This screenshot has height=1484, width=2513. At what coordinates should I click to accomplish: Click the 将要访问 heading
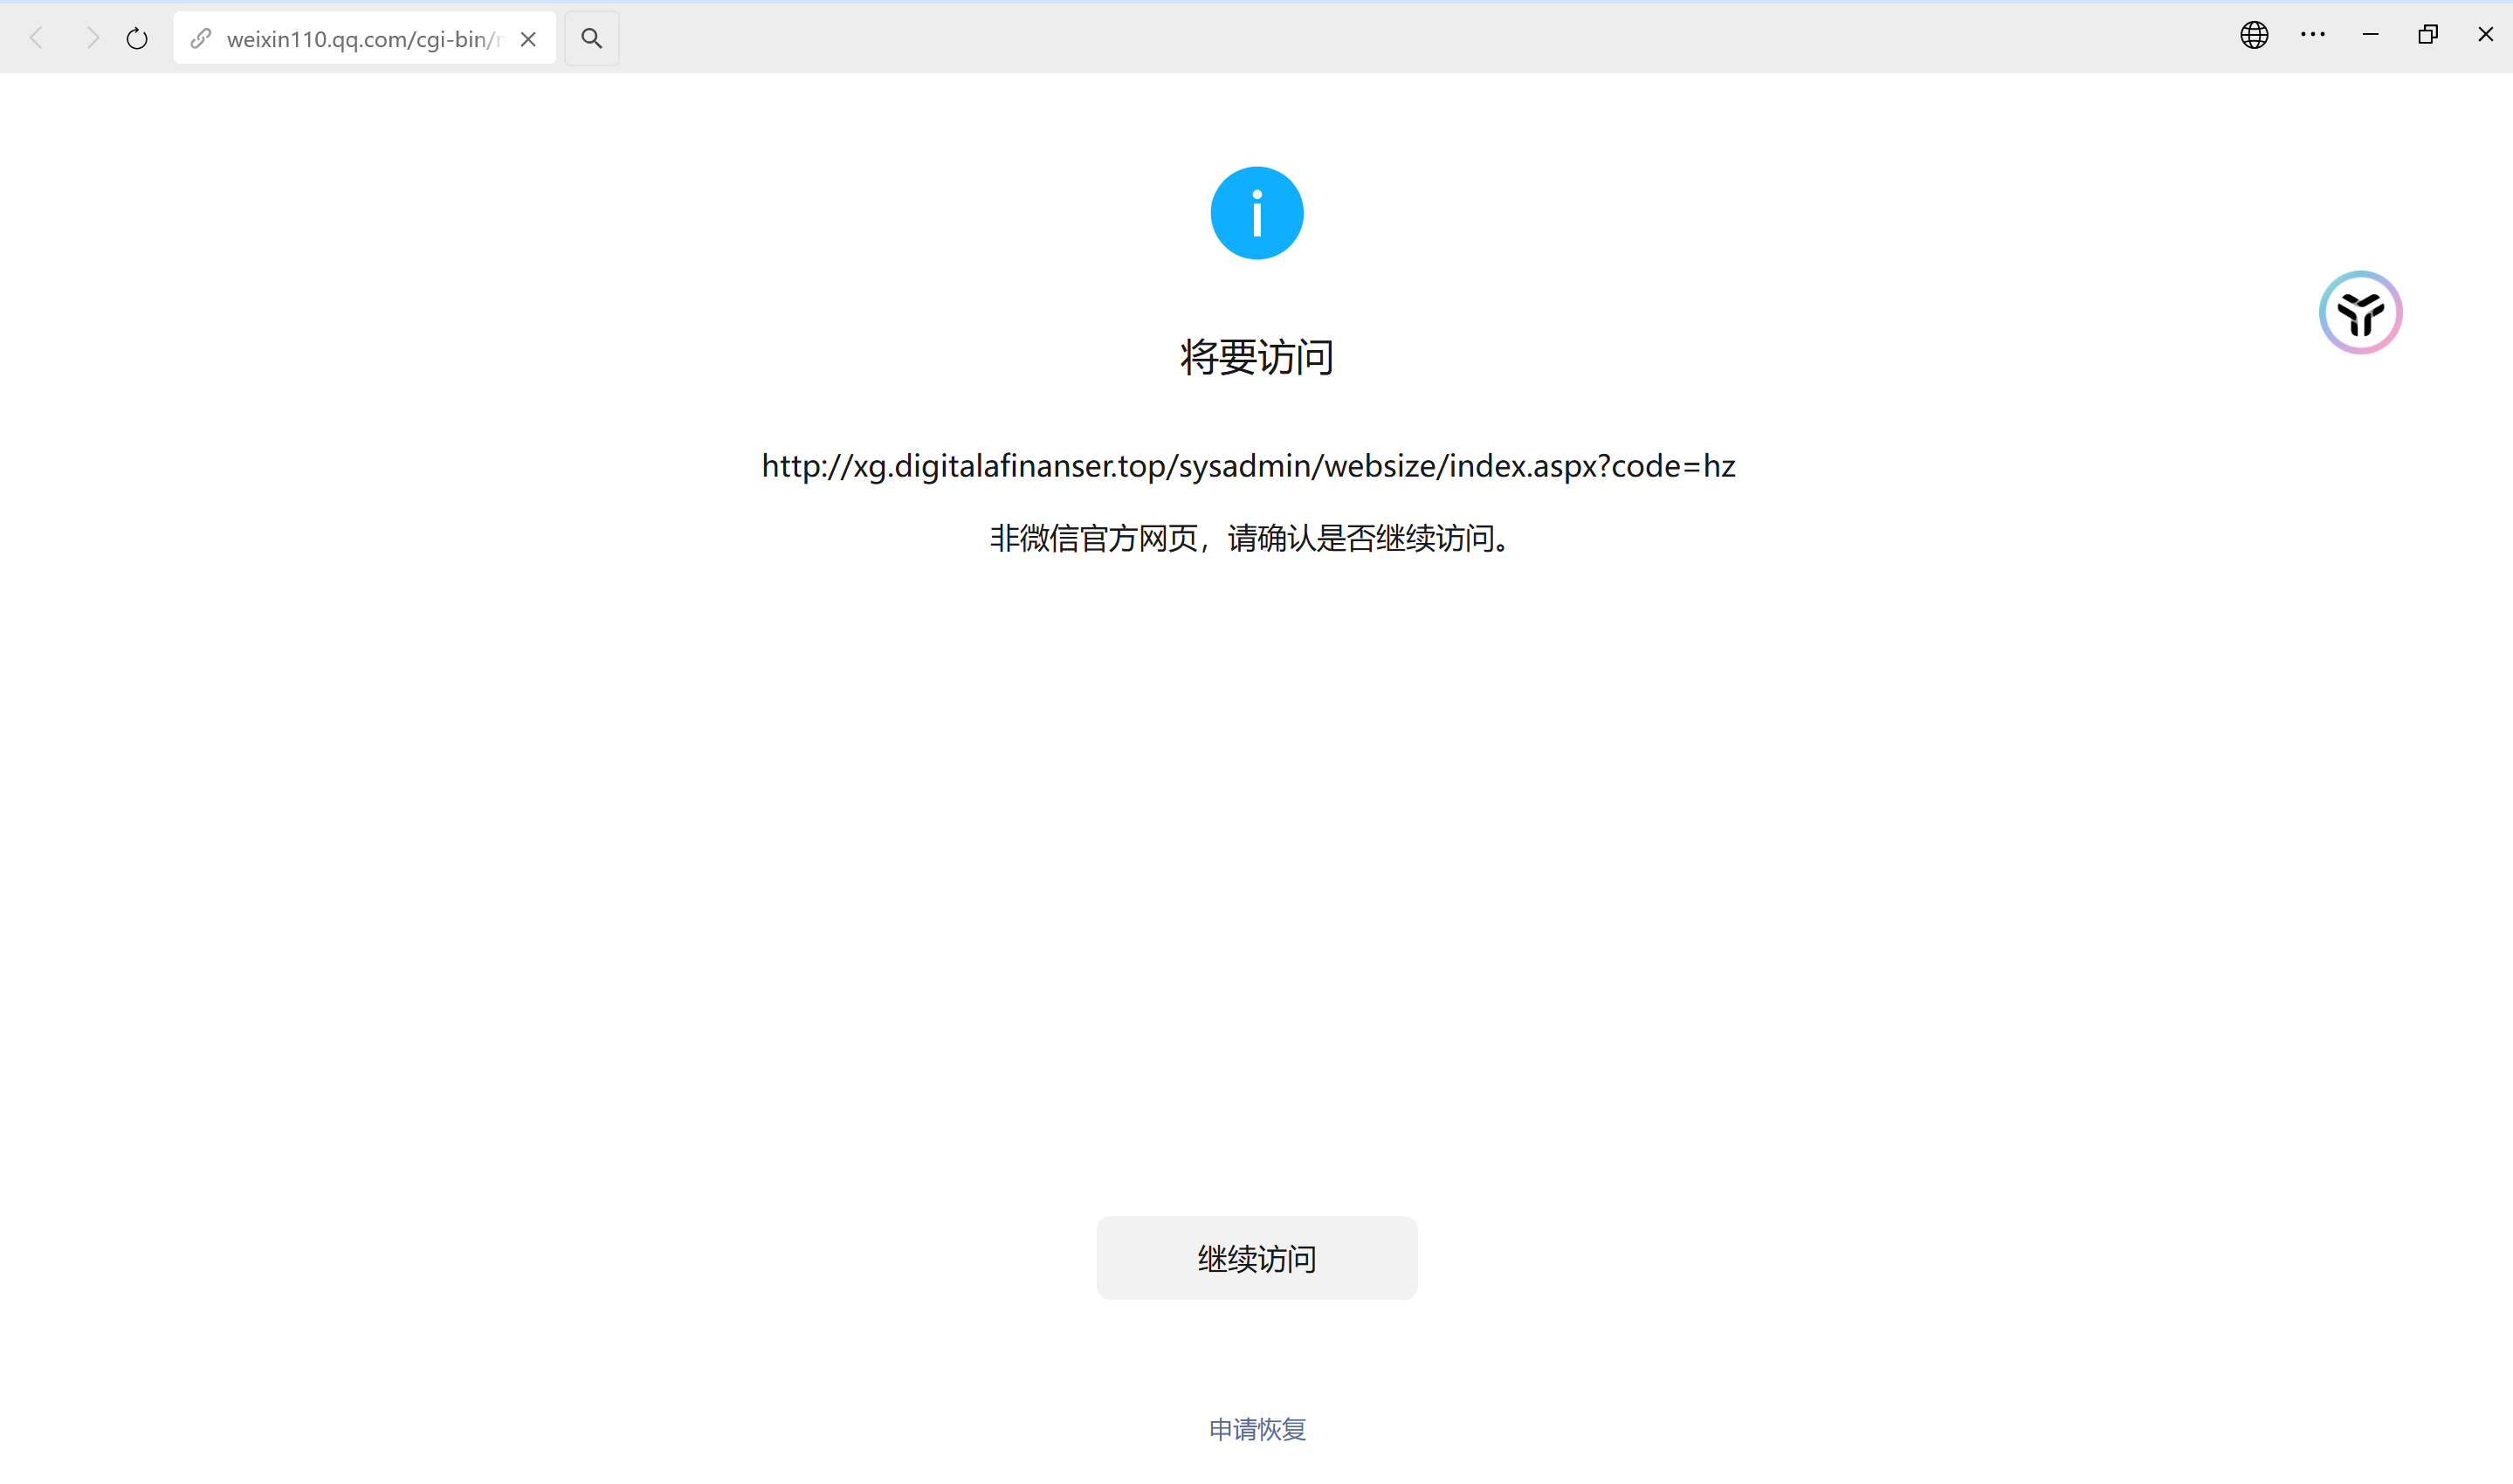[1256, 357]
